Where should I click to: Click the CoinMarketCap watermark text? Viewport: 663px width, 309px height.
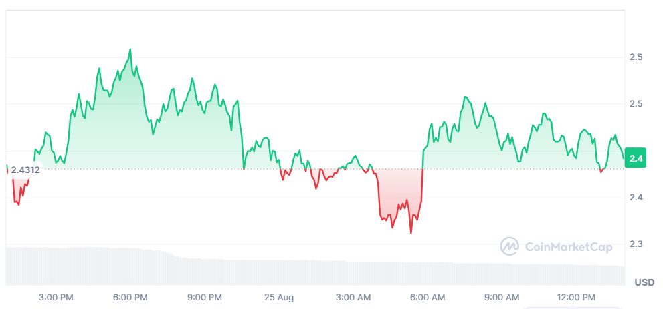pyautogui.click(x=568, y=247)
